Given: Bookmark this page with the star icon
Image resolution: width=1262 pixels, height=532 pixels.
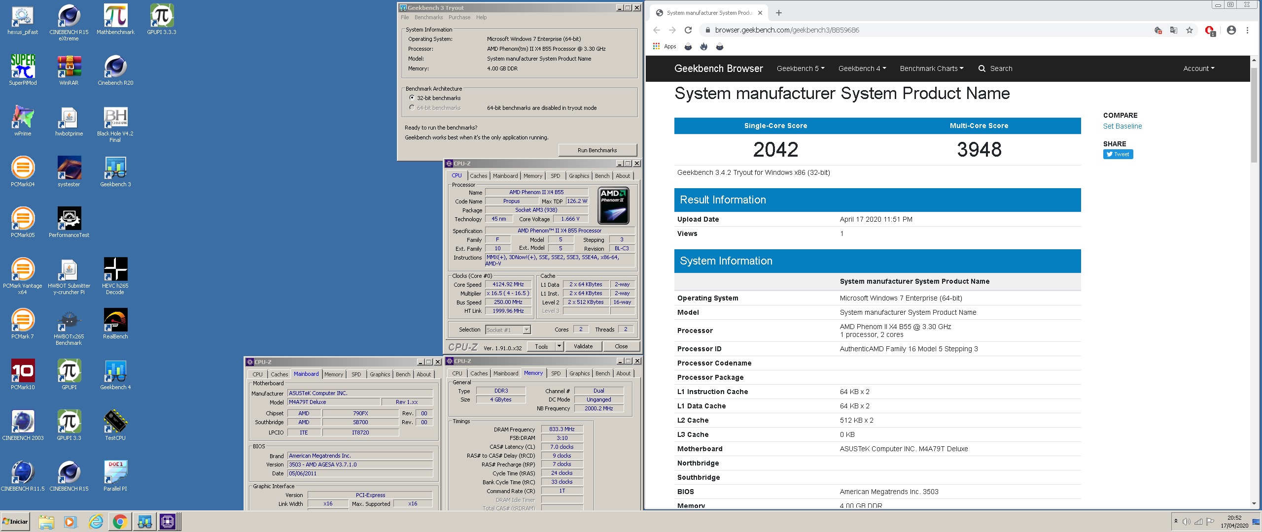Looking at the screenshot, I should pos(1190,30).
